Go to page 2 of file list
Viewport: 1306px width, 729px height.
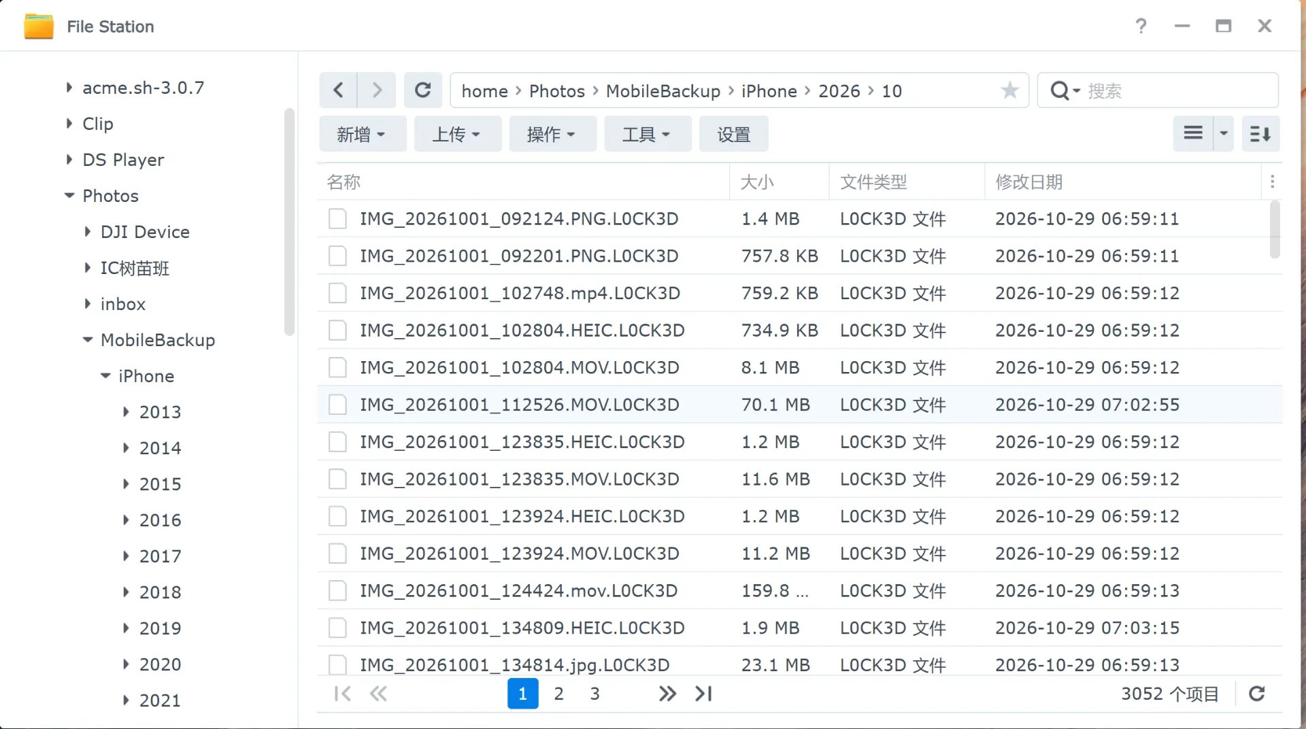(x=558, y=694)
